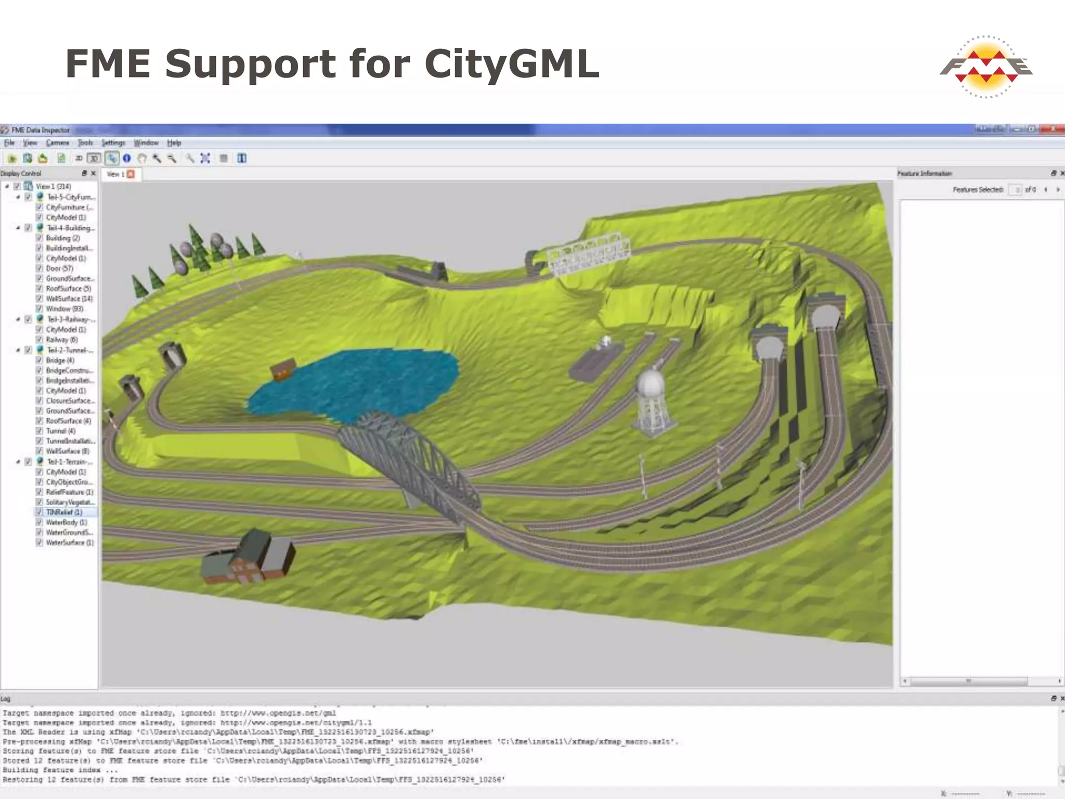Collapse the Teil-4-Building dataset node
The height and width of the screenshot is (799, 1065).
18,228
